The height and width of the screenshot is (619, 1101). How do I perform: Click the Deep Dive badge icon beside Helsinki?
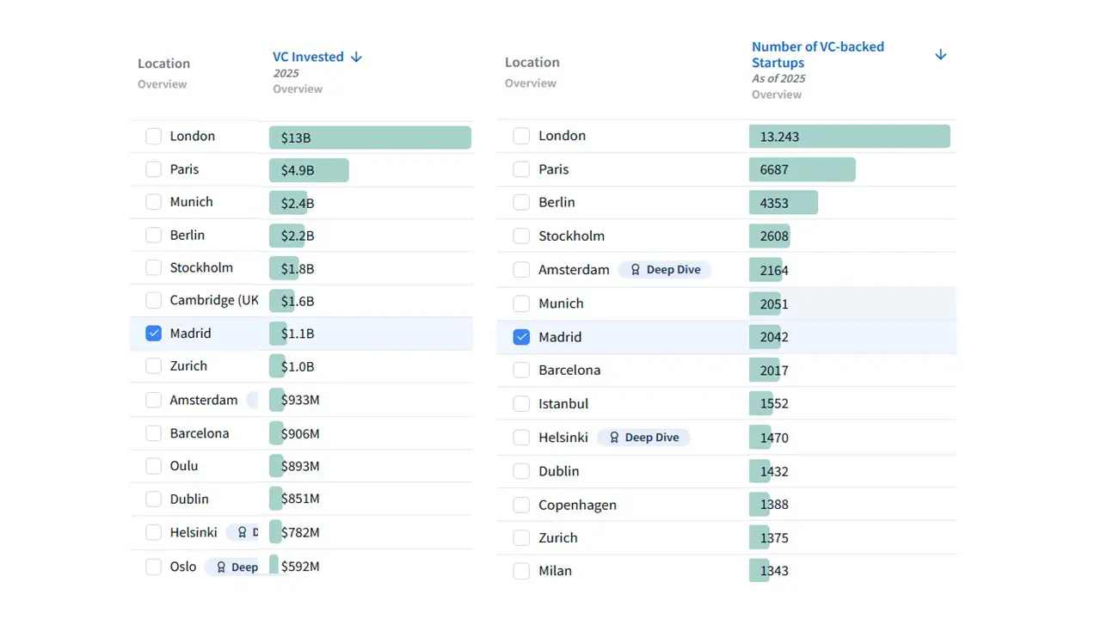click(614, 438)
